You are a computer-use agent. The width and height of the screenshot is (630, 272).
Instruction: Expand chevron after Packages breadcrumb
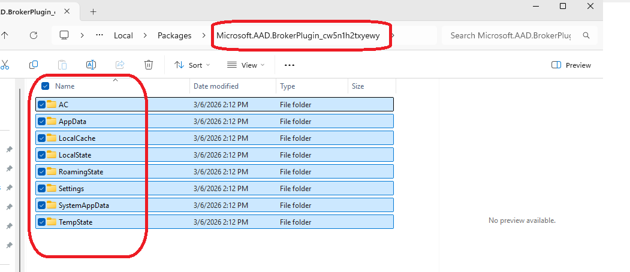[x=204, y=35]
